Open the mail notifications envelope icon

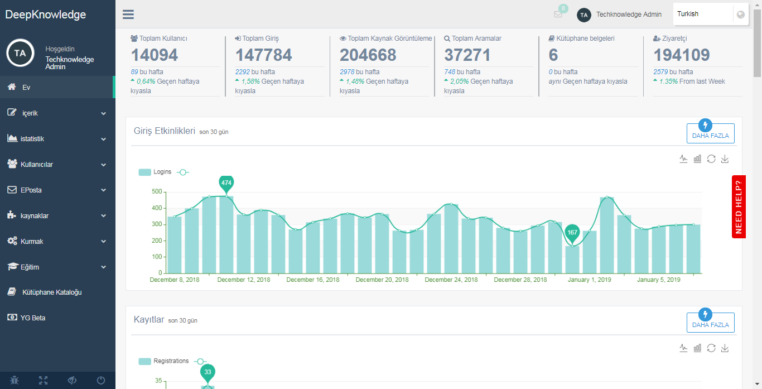558,15
